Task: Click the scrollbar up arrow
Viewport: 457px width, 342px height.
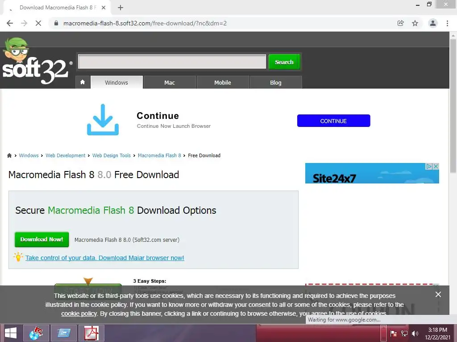Action: [x=453, y=35]
